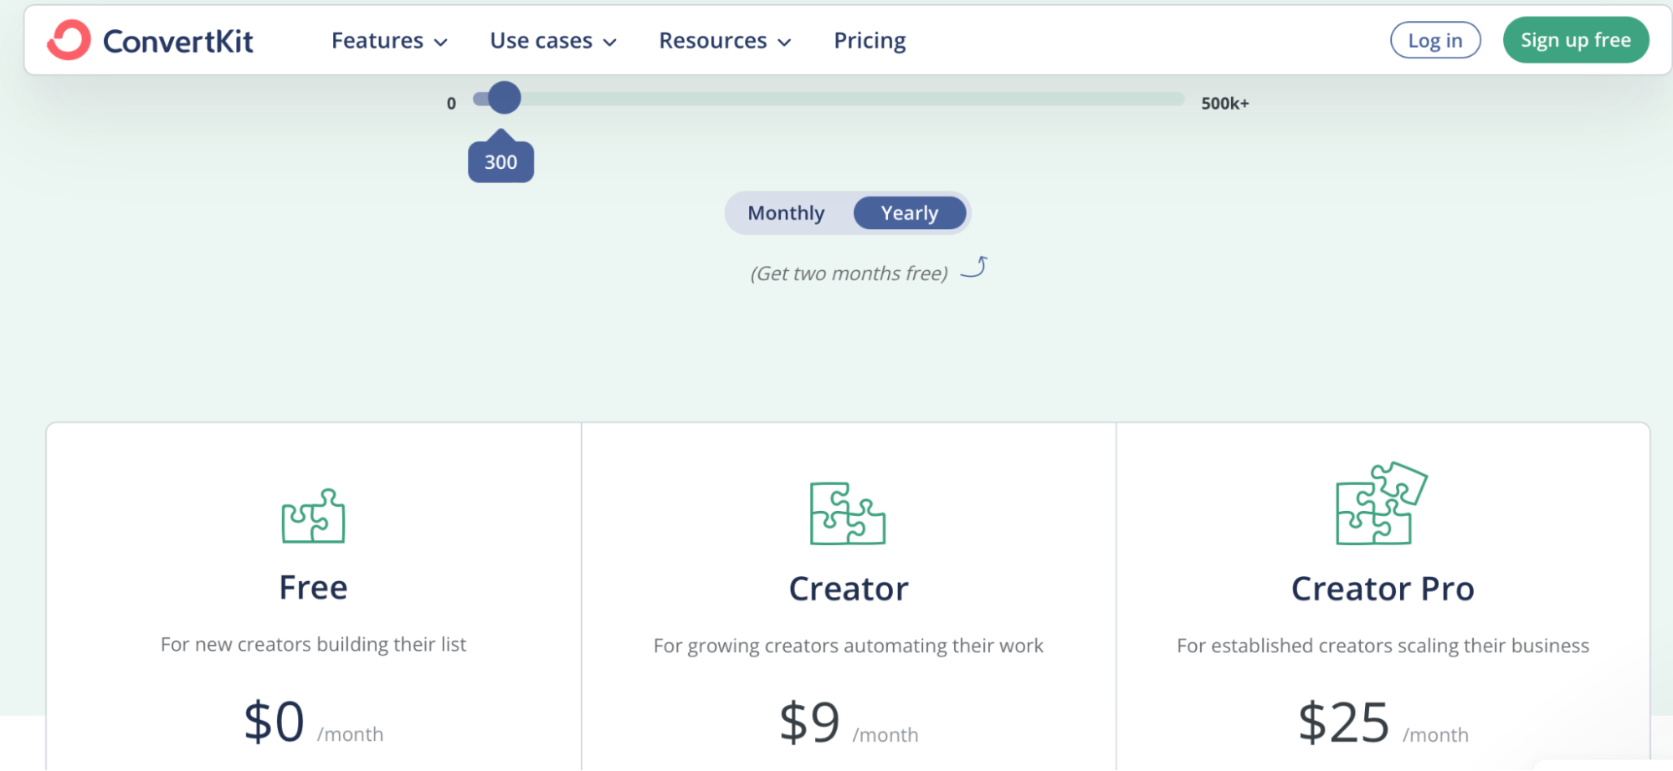
Task: Open the Features menu
Action: (389, 40)
